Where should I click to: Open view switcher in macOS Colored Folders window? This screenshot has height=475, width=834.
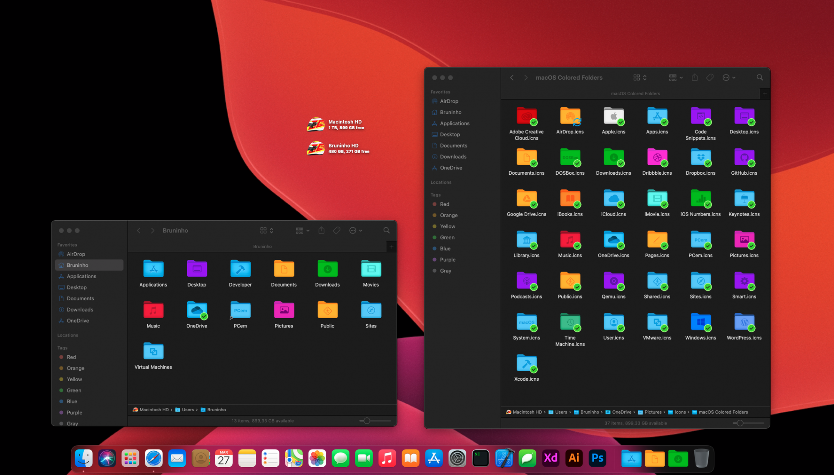[640, 78]
